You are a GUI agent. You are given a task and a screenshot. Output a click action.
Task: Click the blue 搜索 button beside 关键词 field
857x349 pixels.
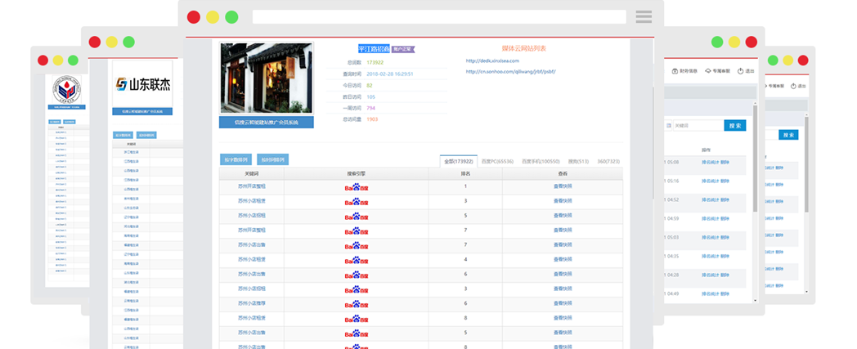735,126
